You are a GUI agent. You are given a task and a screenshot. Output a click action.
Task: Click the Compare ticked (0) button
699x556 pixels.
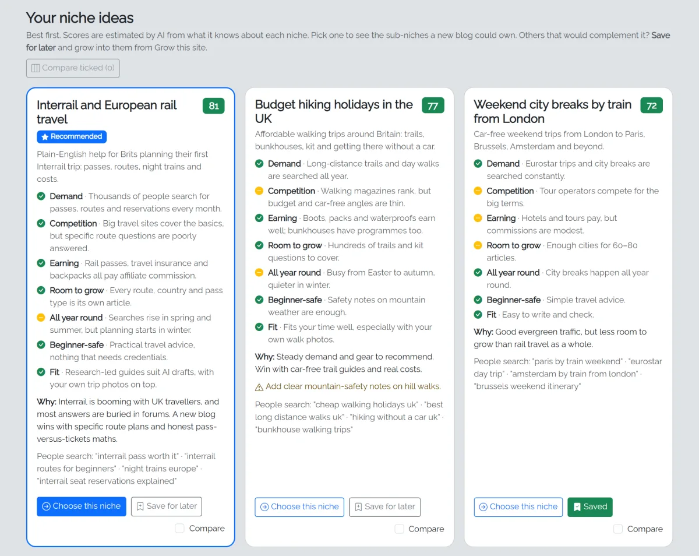(73, 68)
